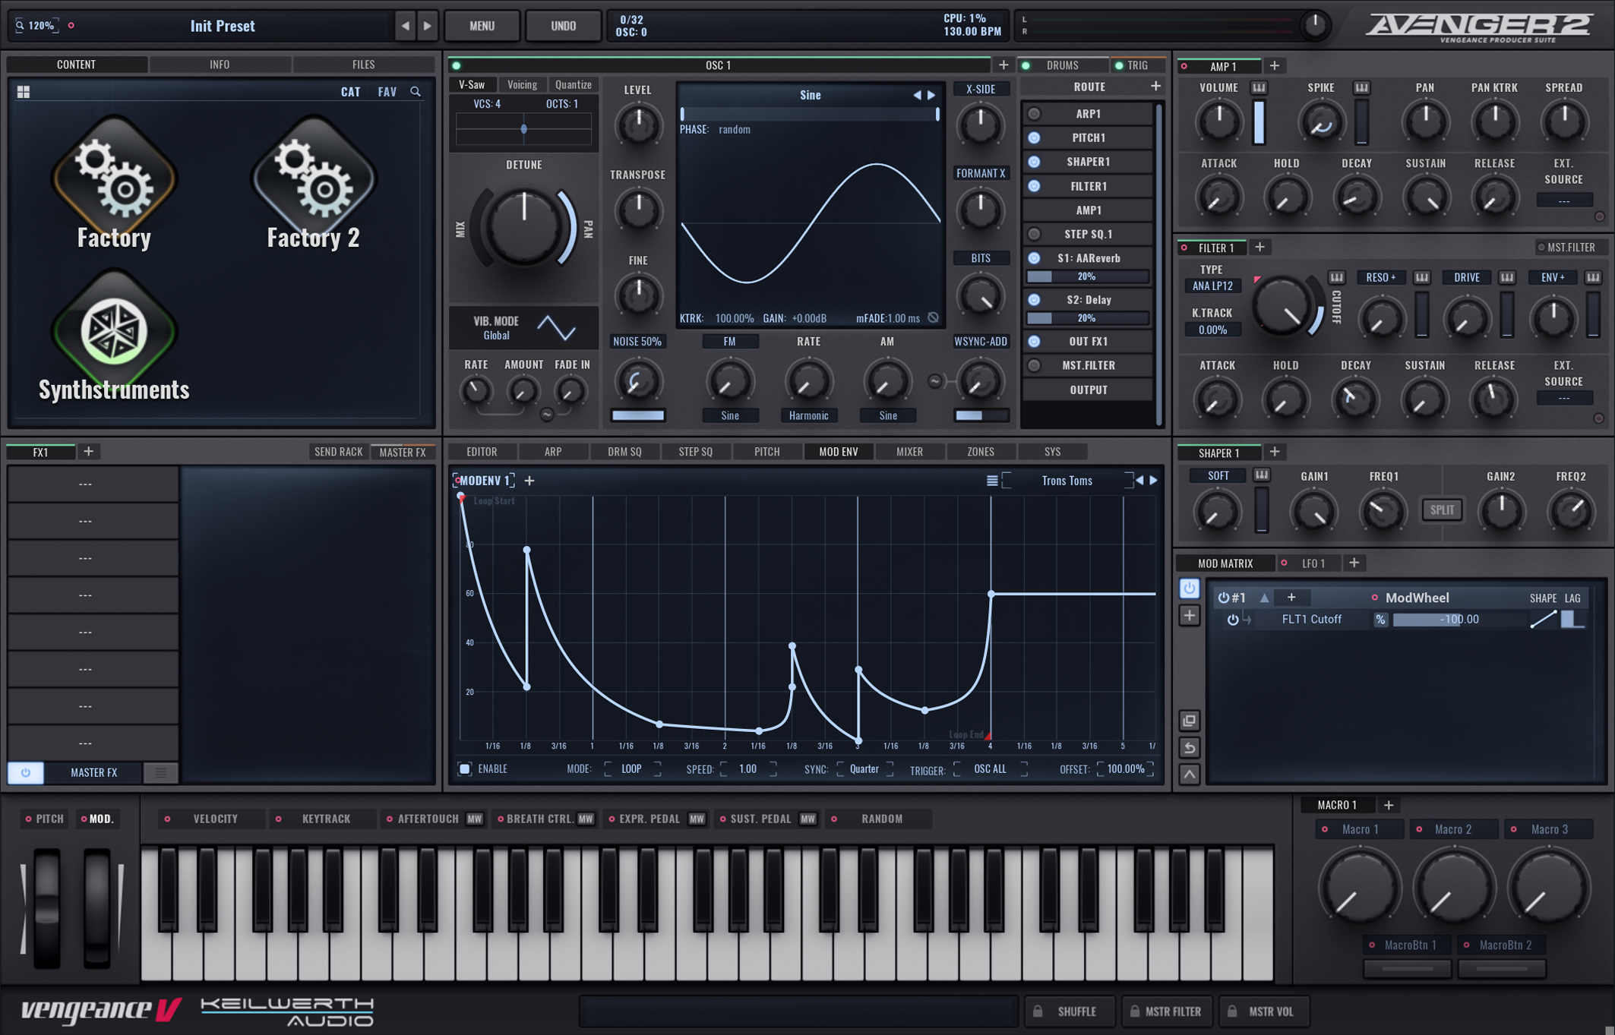
Task: Click the lock icon beside SHUFFLE
Action: (1038, 1011)
